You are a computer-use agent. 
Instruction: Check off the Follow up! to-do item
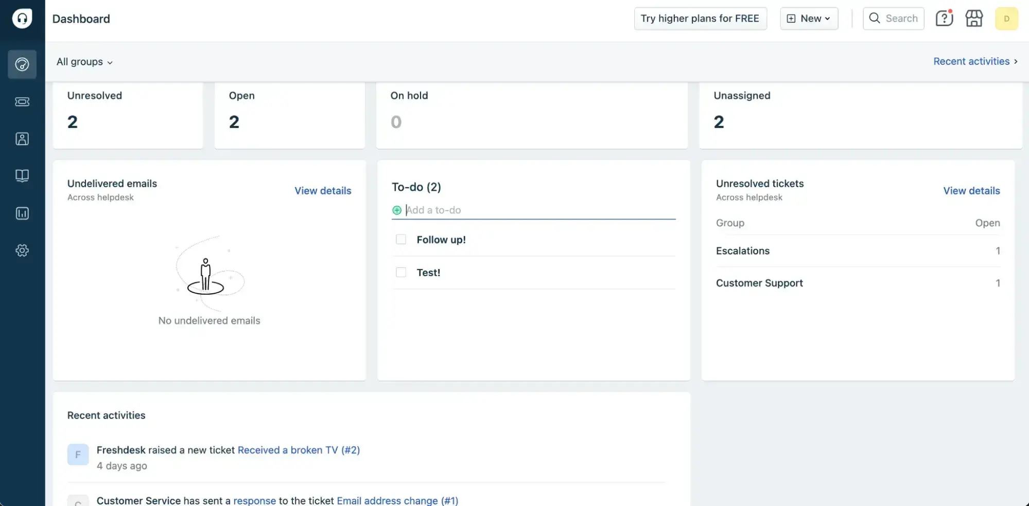click(400, 239)
